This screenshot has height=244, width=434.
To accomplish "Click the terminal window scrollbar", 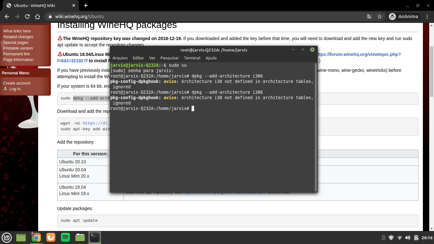I will click(x=315, y=127).
